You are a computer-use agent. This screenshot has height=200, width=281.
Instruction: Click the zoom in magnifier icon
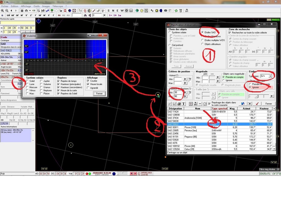click(x=2, y=11)
